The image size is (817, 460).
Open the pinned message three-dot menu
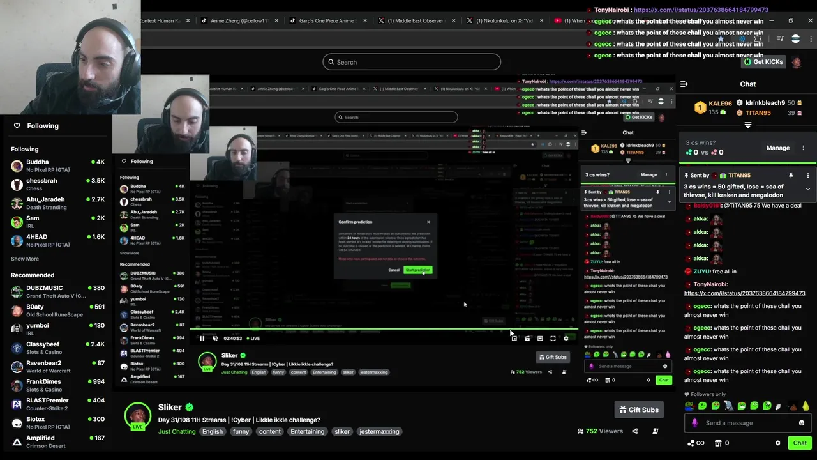807,175
